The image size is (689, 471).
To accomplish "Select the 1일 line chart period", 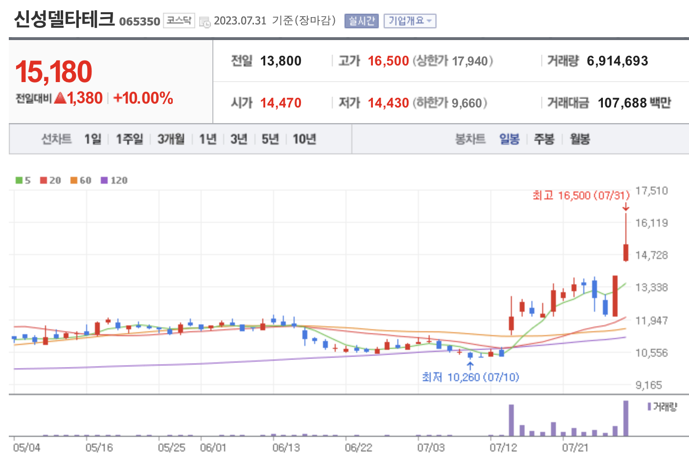I will 92,139.
